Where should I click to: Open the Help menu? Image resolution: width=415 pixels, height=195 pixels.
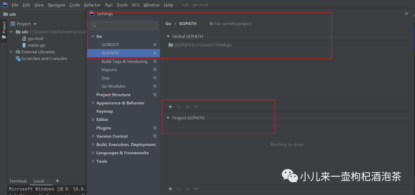(x=168, y=5)
